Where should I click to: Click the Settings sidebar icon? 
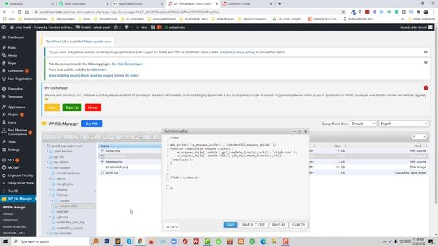pyautogui.click(x=4, y=150)
